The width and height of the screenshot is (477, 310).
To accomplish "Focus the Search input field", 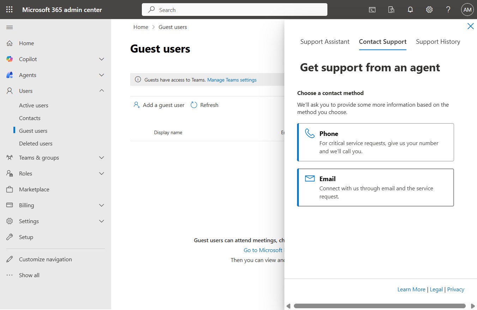I will (235, 10).
